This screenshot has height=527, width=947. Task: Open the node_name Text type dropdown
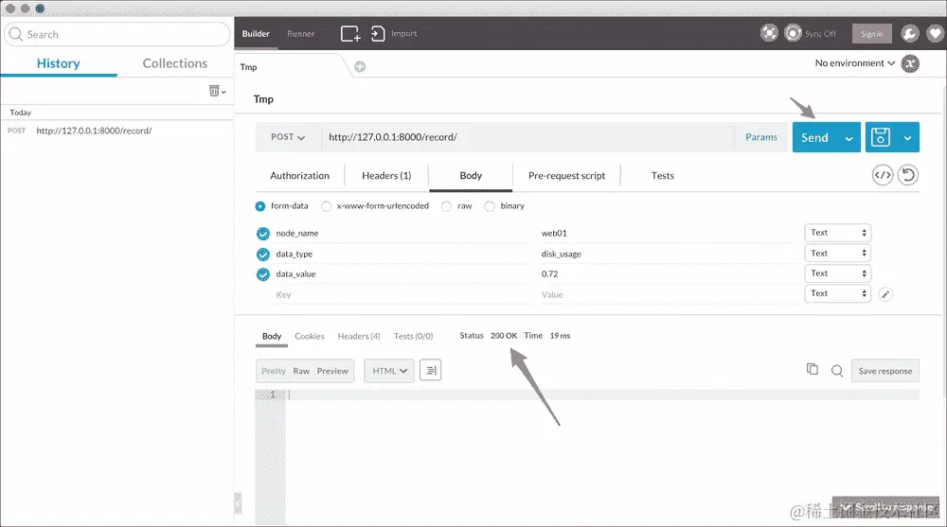click(837, 233)
